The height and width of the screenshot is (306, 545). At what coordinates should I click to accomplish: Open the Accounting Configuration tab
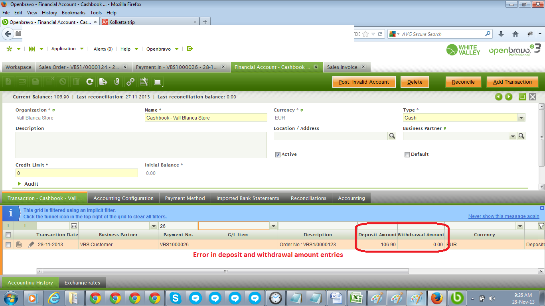click(x=123, y=198)
